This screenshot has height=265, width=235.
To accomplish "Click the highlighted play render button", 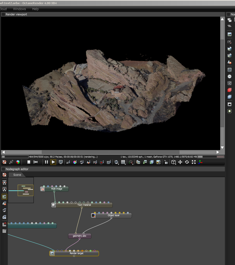I will tap(53, 162).
